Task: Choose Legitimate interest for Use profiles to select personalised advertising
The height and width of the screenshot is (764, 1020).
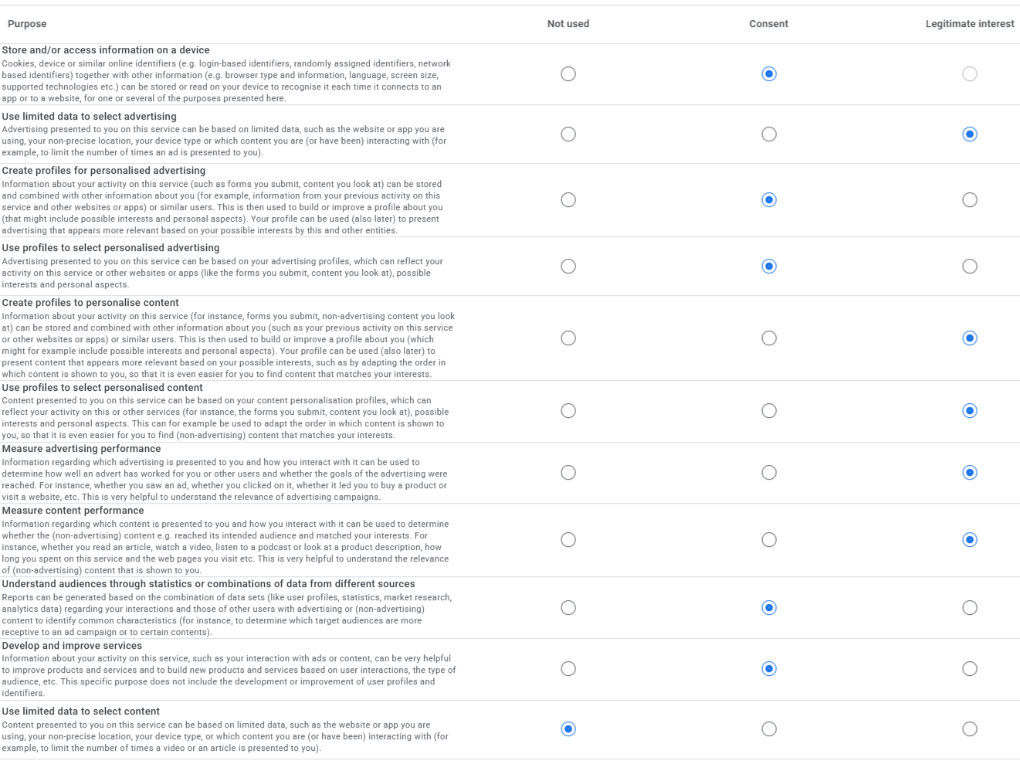Action: (970, 267)
